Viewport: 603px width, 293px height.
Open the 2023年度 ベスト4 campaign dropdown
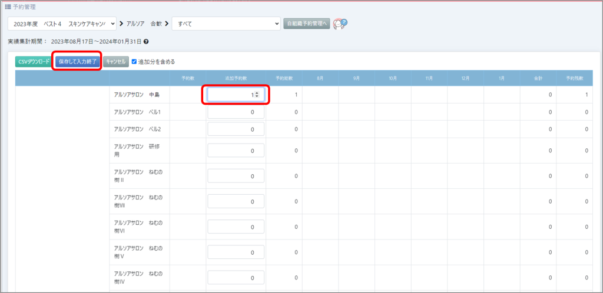tap(62, 24)
